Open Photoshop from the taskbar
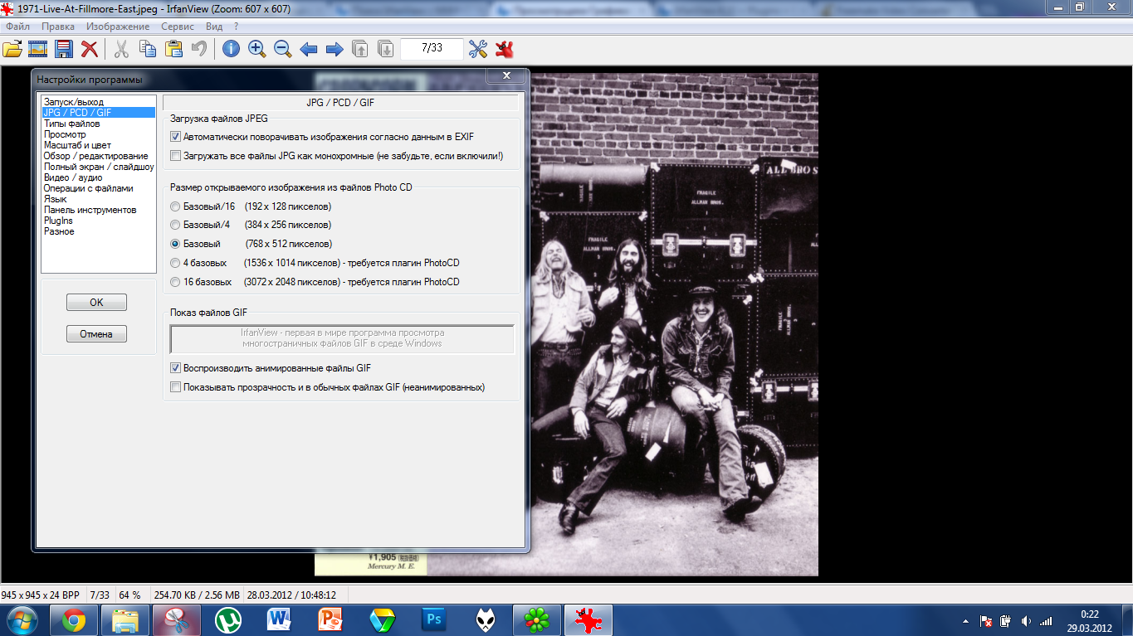Viewport: 1133px width, 636px height. click(433, 619)
